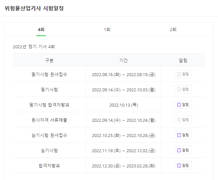The height and width of the screenshot is (180, 218).
Task: Click the date 2022.09.14.(수) ~ 2022.10.03.(월)
Action: tap(124, 90)
